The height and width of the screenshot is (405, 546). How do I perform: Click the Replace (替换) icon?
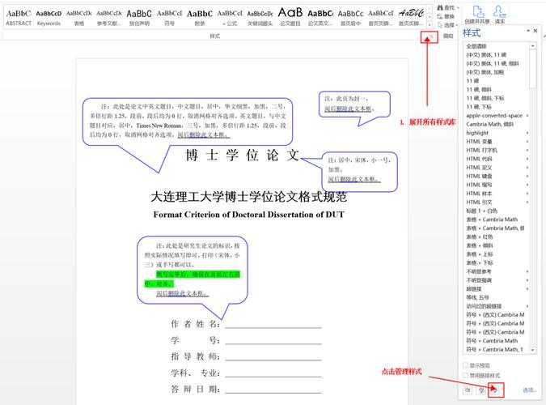point(440,16)
